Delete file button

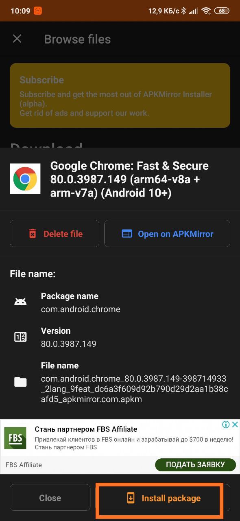(55, 234)
